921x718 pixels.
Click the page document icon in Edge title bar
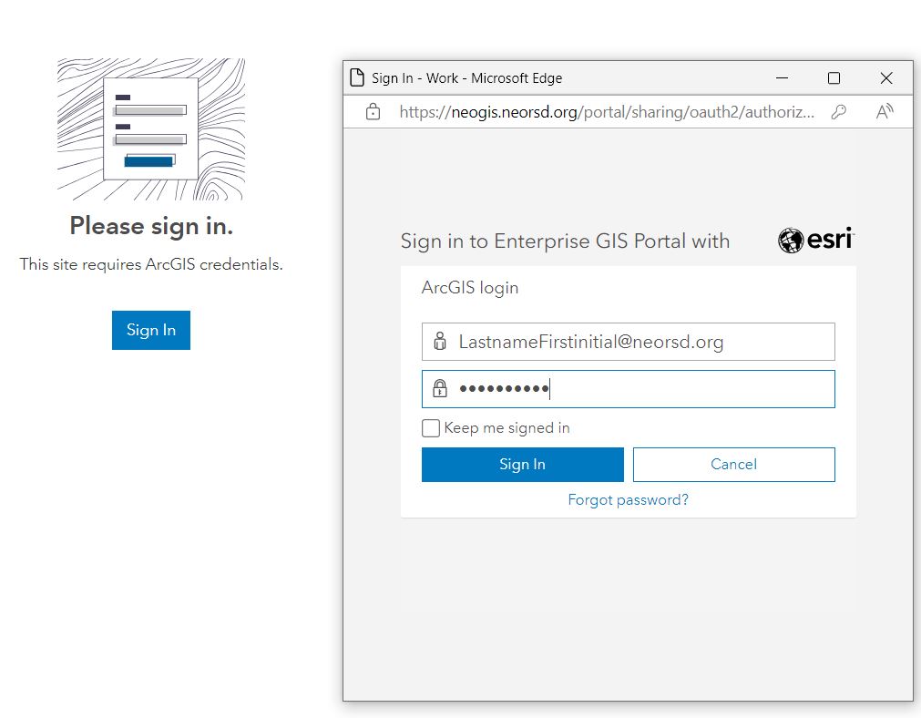tap(358, 77)
